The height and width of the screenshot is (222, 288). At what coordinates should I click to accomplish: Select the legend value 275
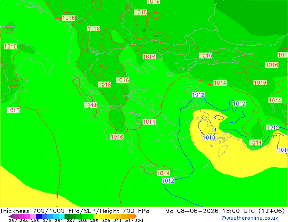47,220
